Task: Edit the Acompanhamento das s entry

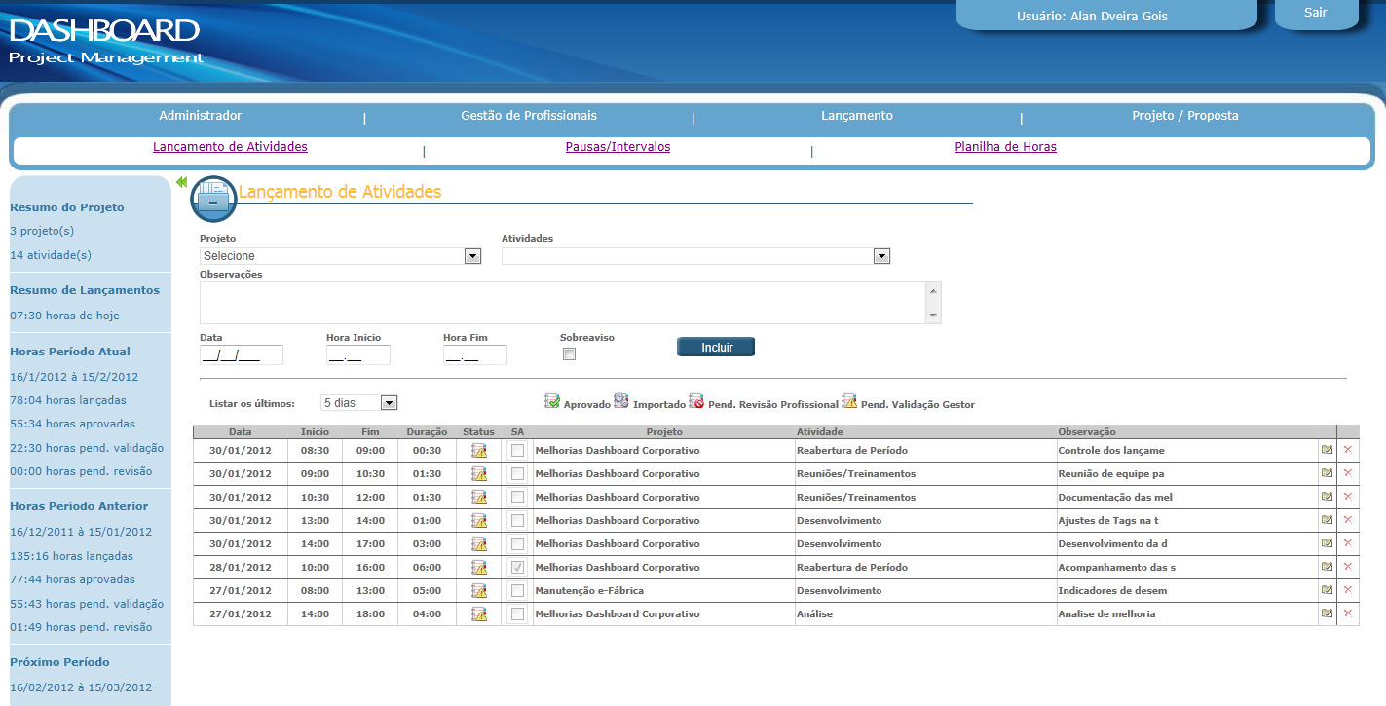Action: tap(1327, 567)
